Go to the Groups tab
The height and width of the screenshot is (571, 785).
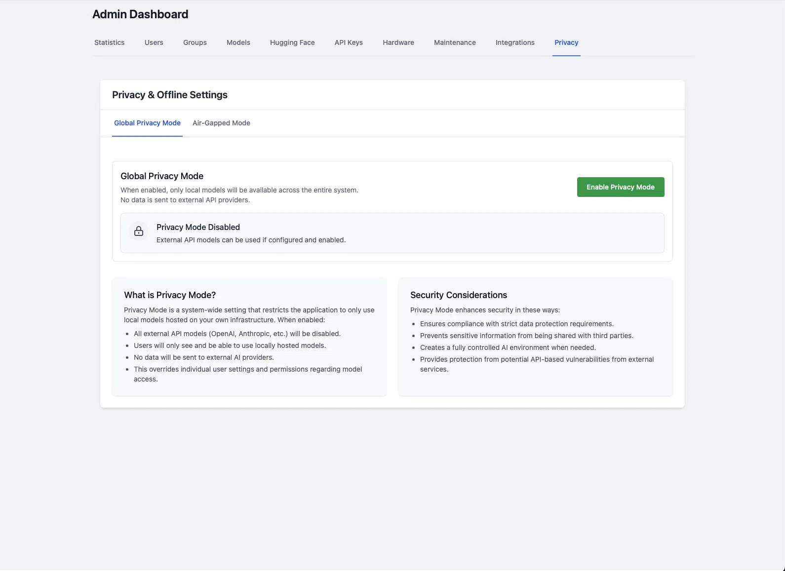(195, 42)
